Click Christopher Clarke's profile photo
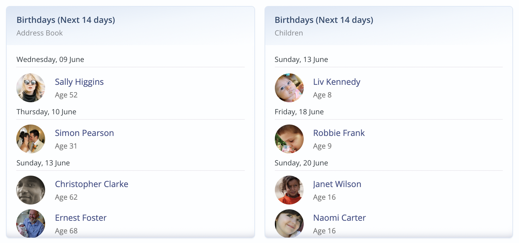 coord(31,190)
